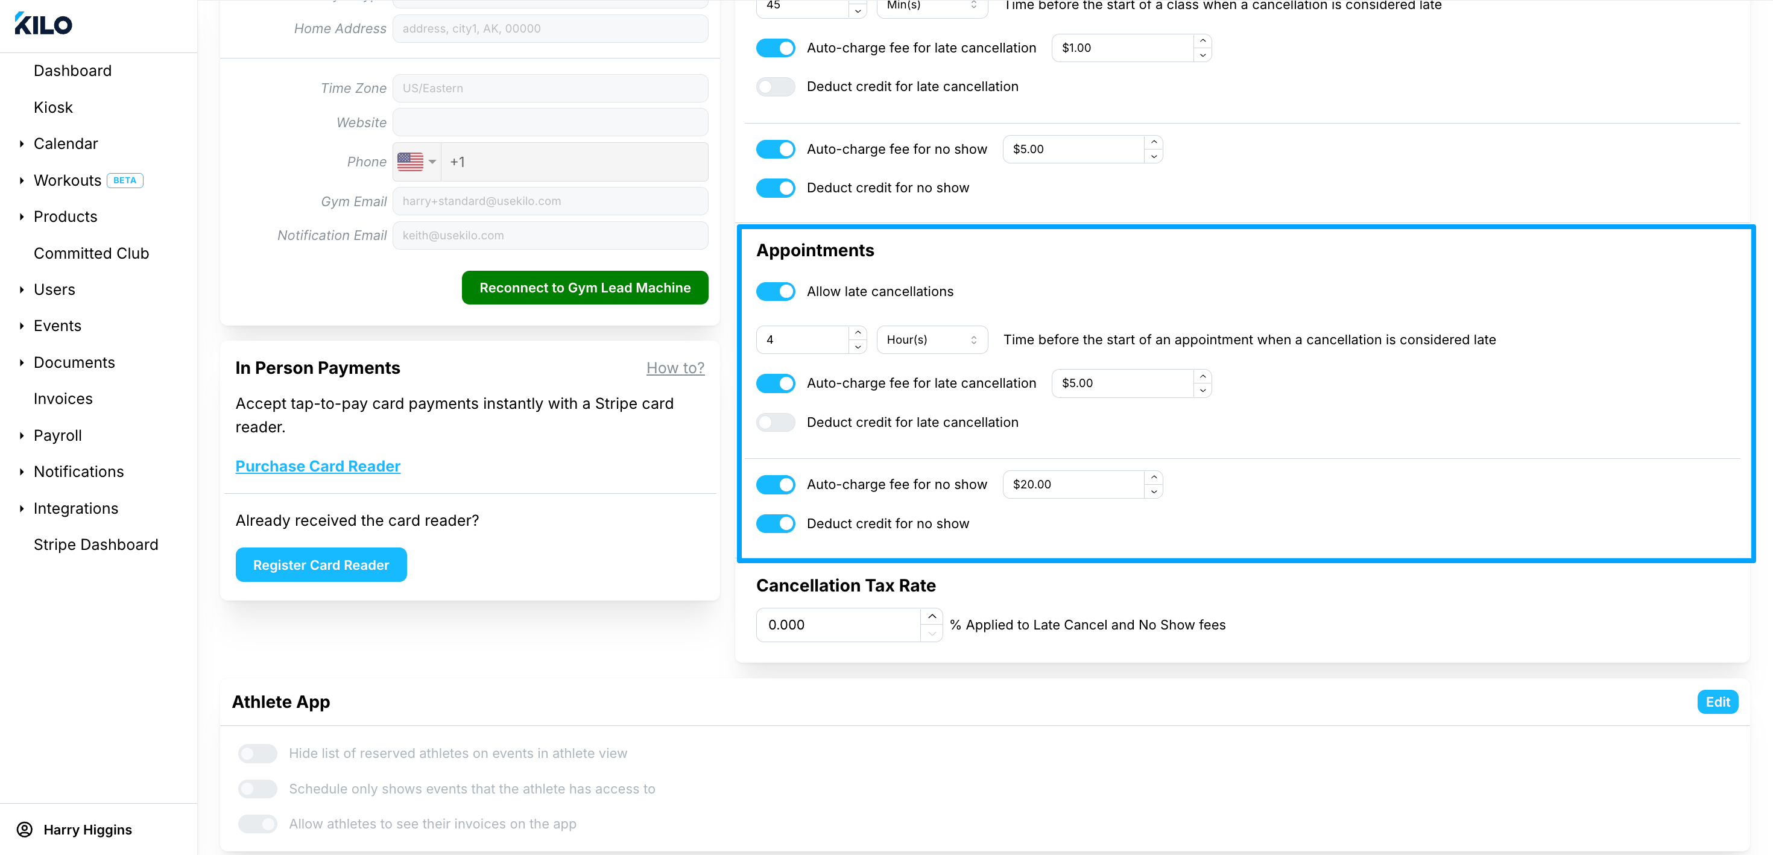The image size is (1773, 855).
Task: Go to Stripe Dashboard in sidebar
Action: (x=96, y=544)
